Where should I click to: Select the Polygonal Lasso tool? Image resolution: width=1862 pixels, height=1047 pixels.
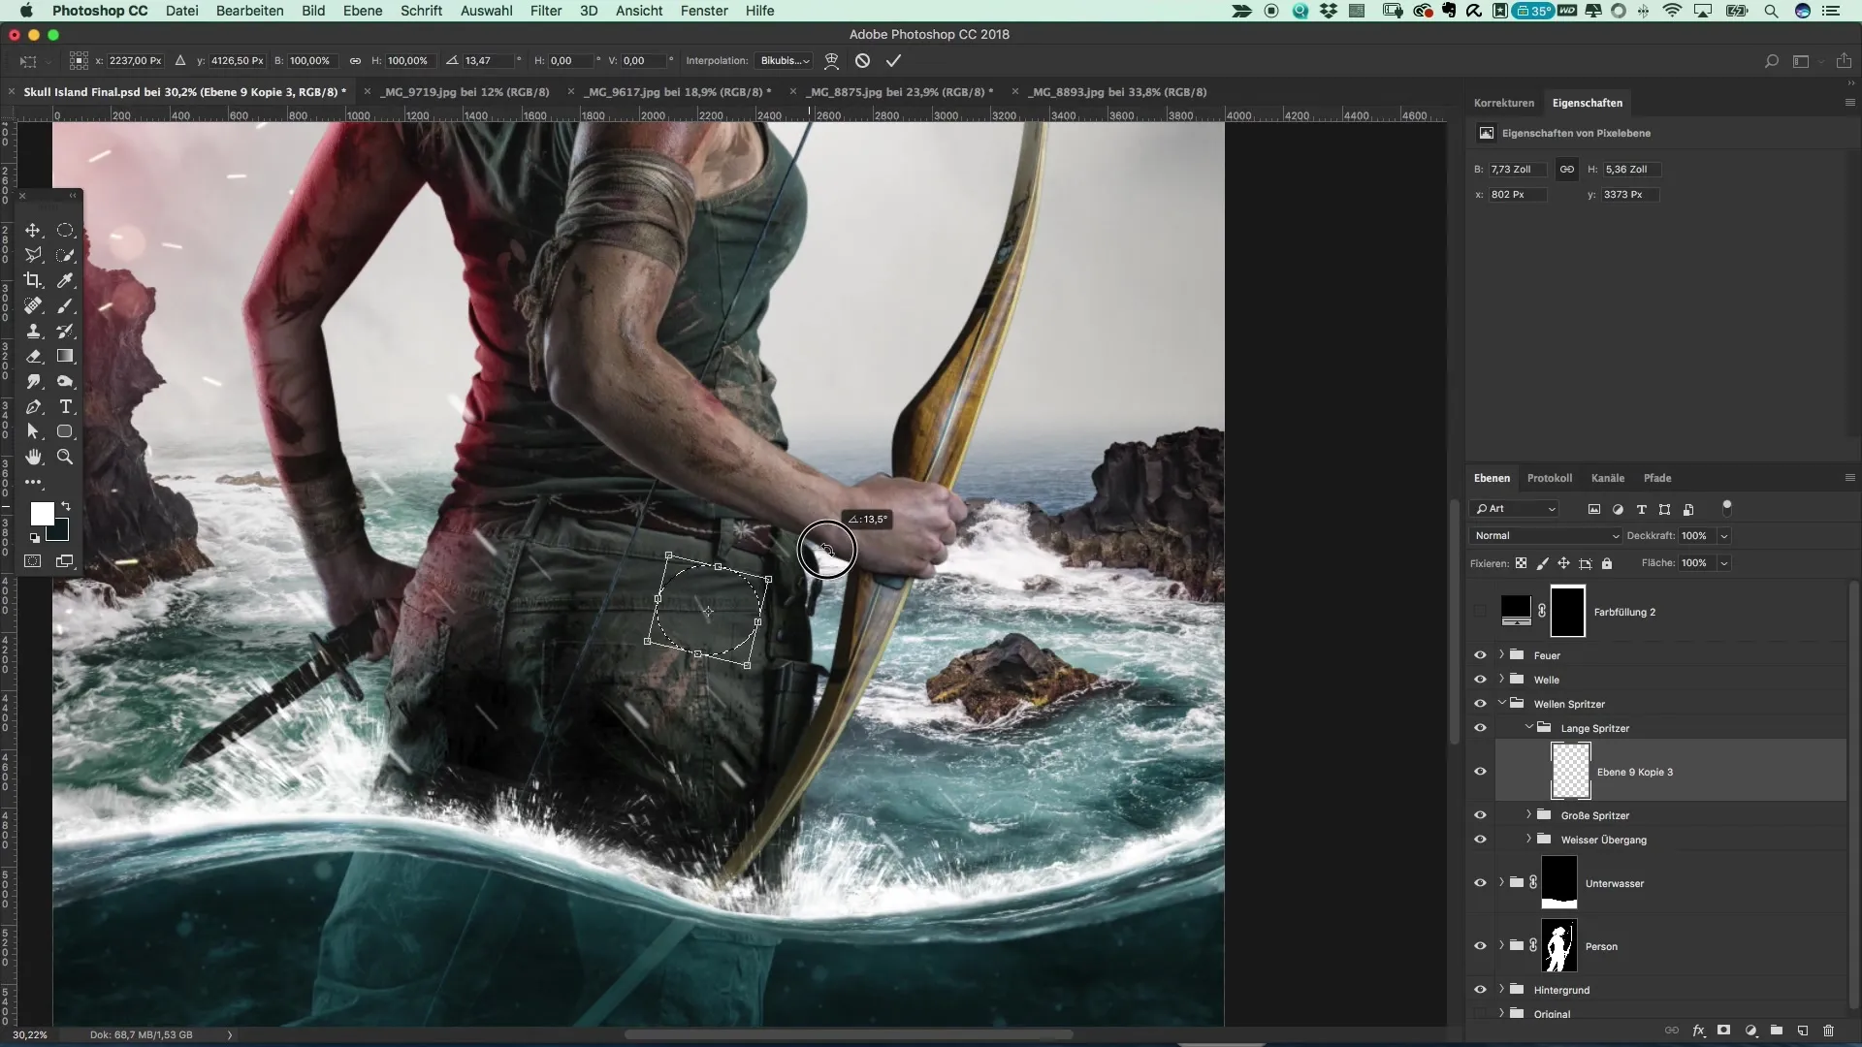click(33, 255)
